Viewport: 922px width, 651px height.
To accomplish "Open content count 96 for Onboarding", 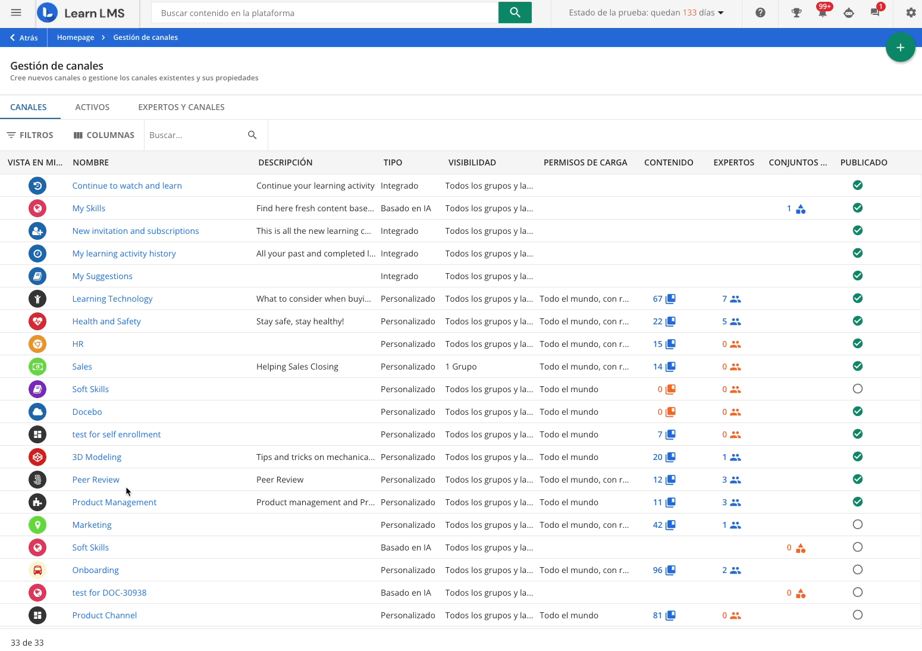I will [x=664, y=570].
